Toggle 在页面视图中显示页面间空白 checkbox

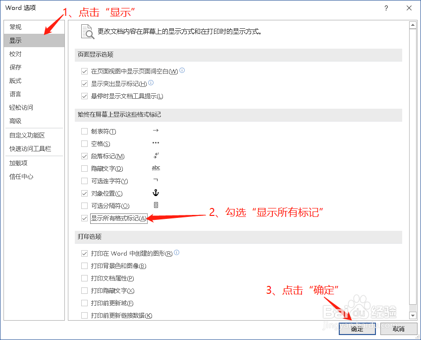(84, 71)
